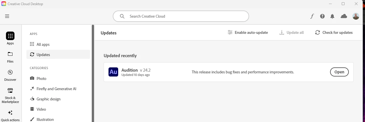Image resolution: width=365 pixels, height=122 pixels.
Task: Open Audition with the Open button
Action: 339,72
